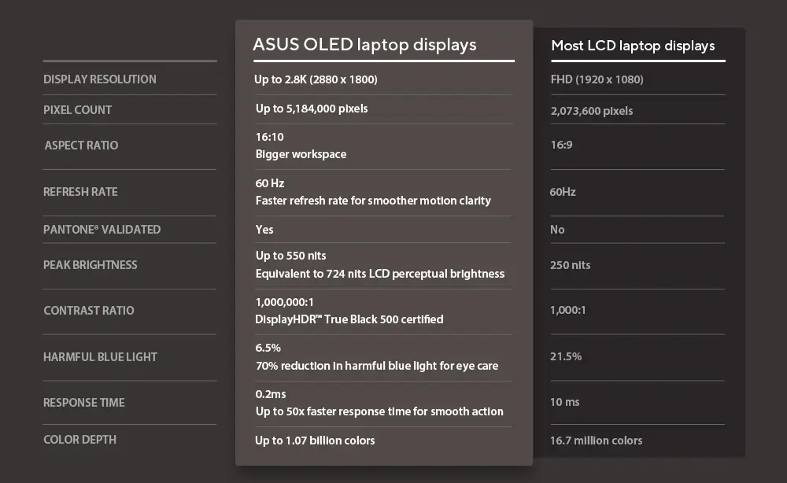The height and width of the screenshot is (483, 787).
Task: Click the RESPONSE TIME row label
Action: [x=83, y=403]
